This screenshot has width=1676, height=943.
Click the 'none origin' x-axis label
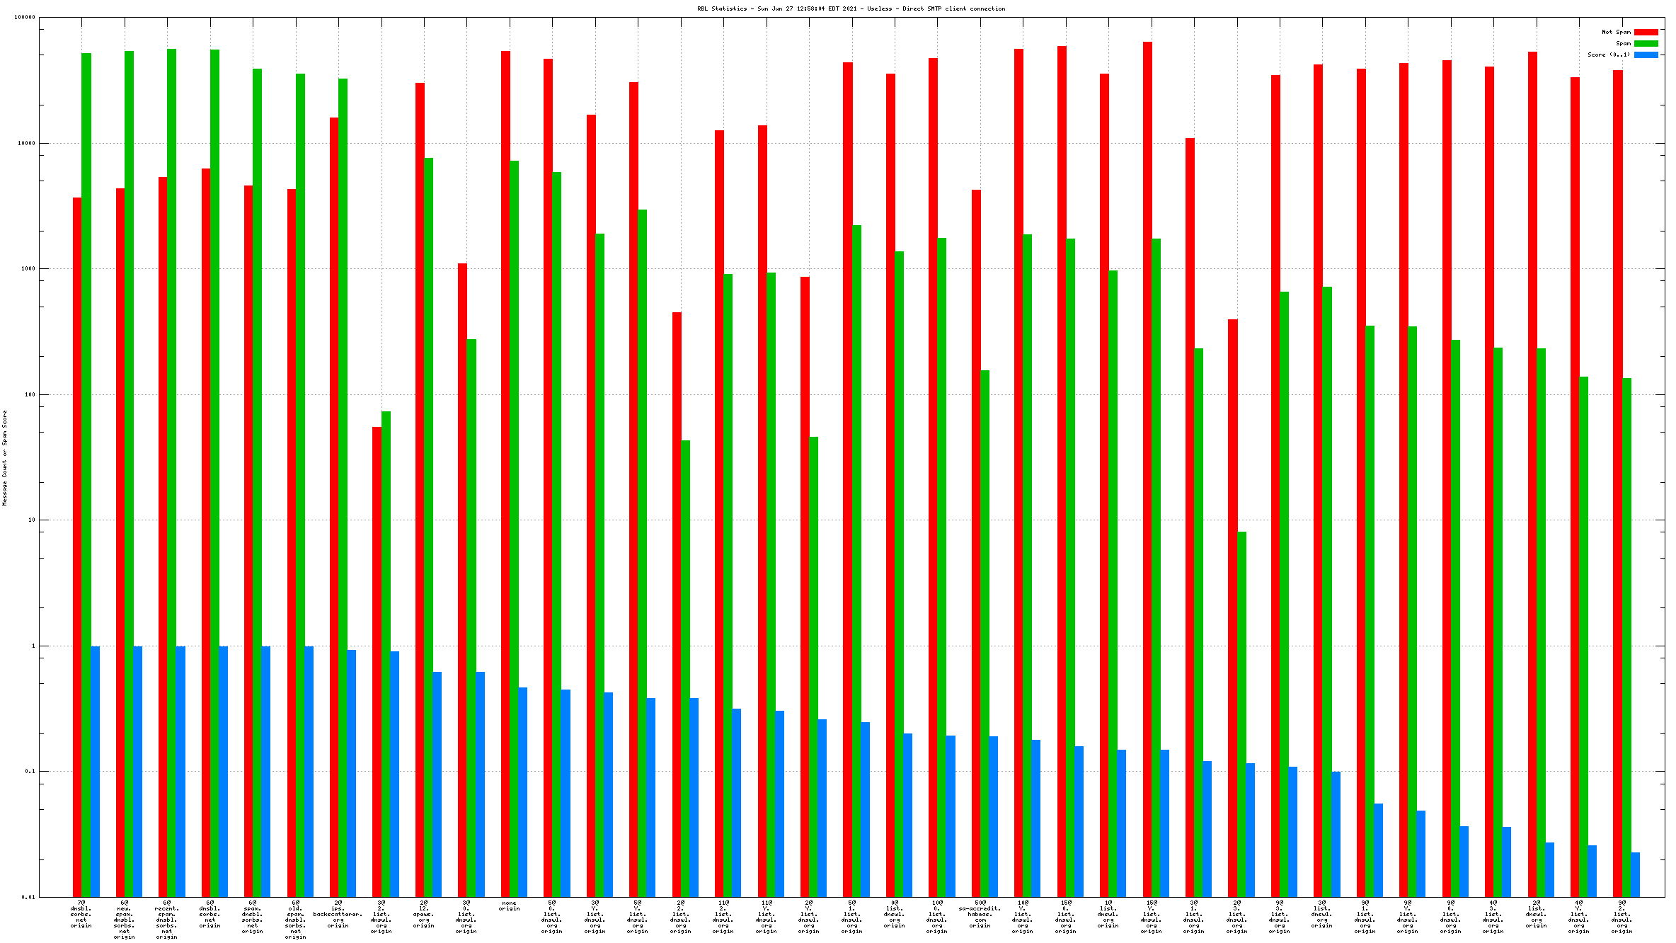[x=509, y=906]
